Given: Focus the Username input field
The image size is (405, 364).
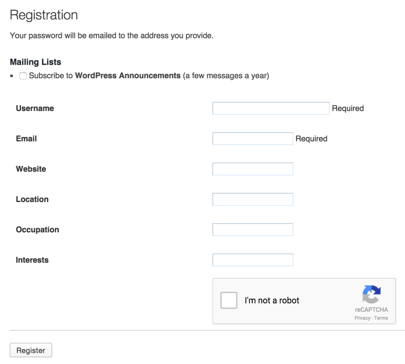Looking at the screenshot, I should [271, 108].
